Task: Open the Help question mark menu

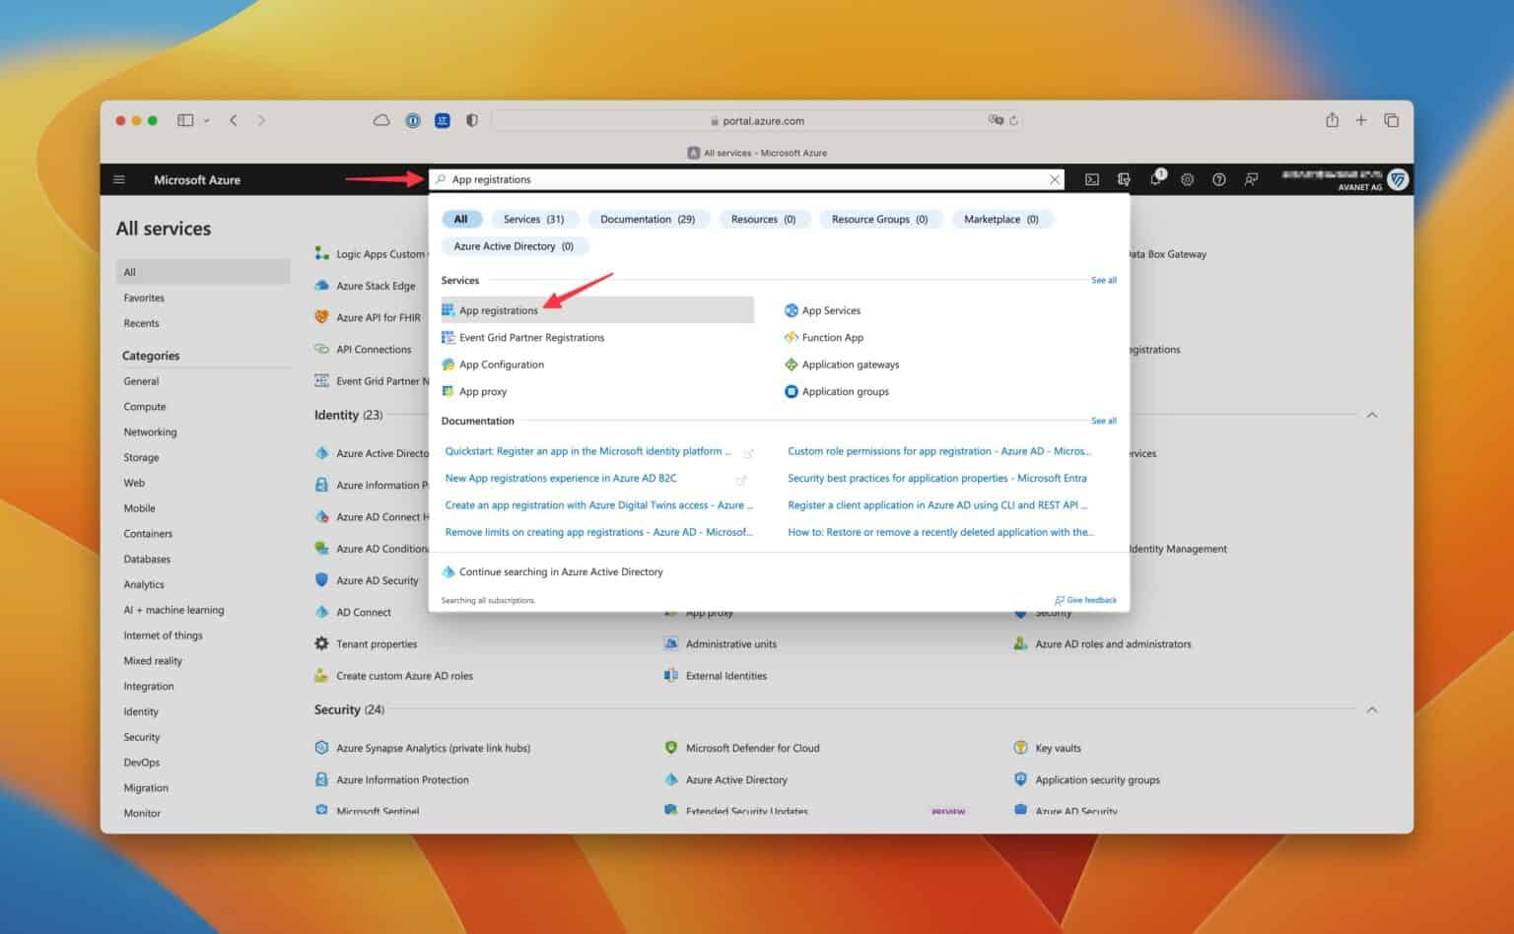Action: click(x=1219, y=179)
